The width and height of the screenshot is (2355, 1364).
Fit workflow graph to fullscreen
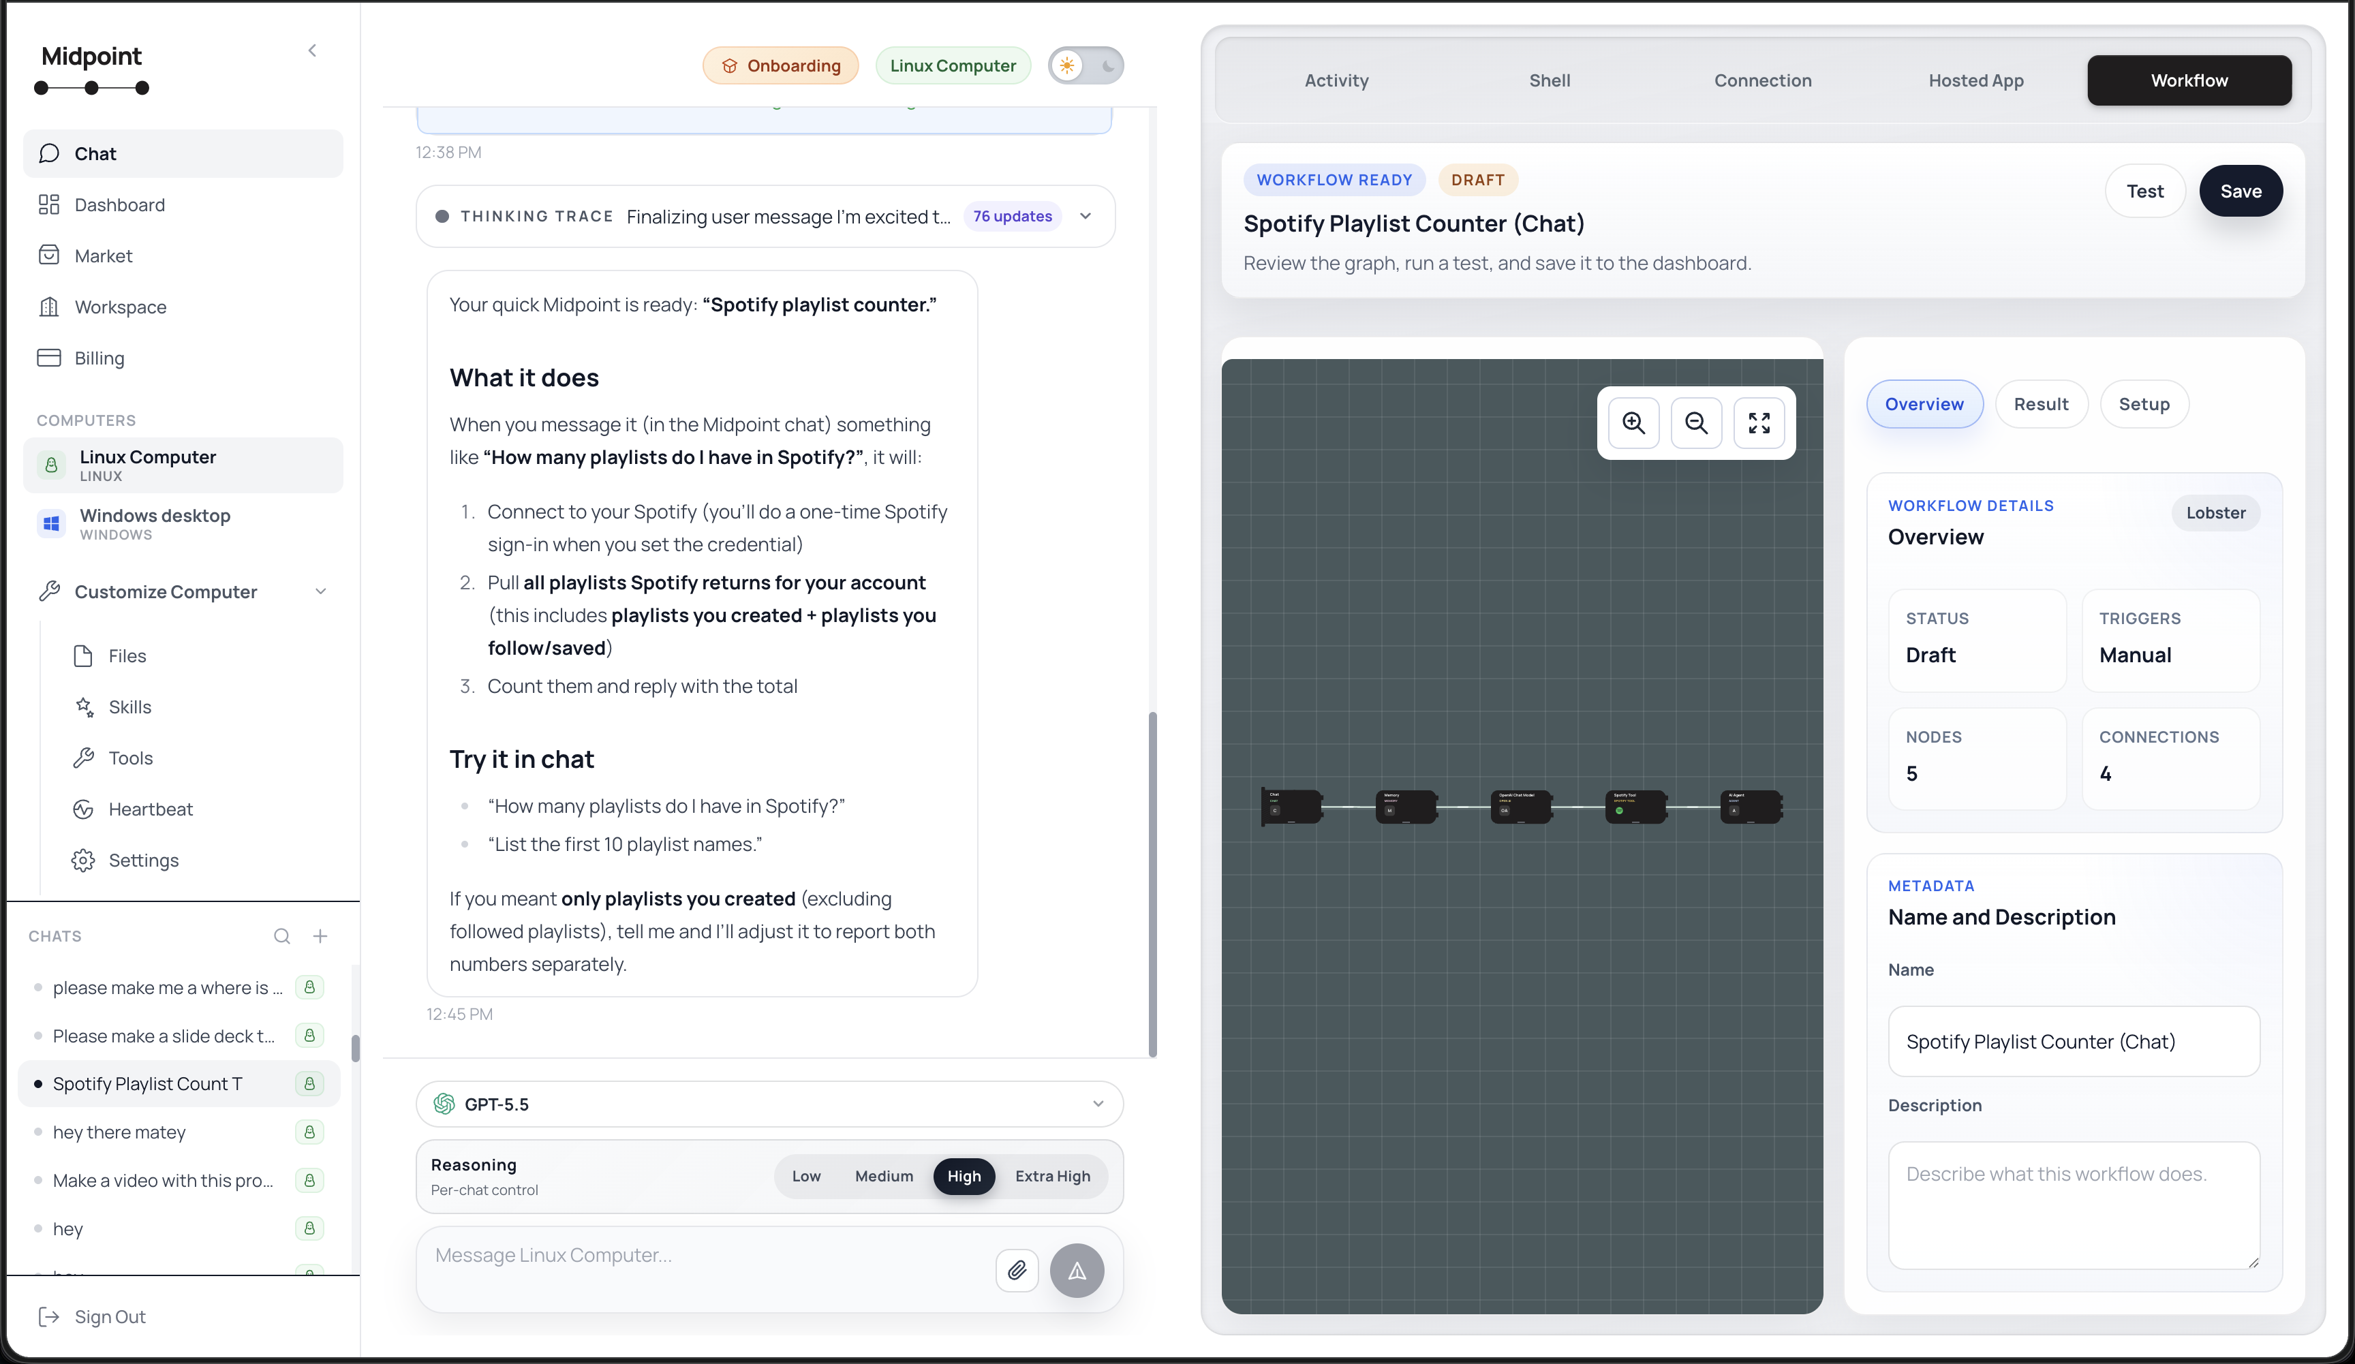click(1759, 423)
